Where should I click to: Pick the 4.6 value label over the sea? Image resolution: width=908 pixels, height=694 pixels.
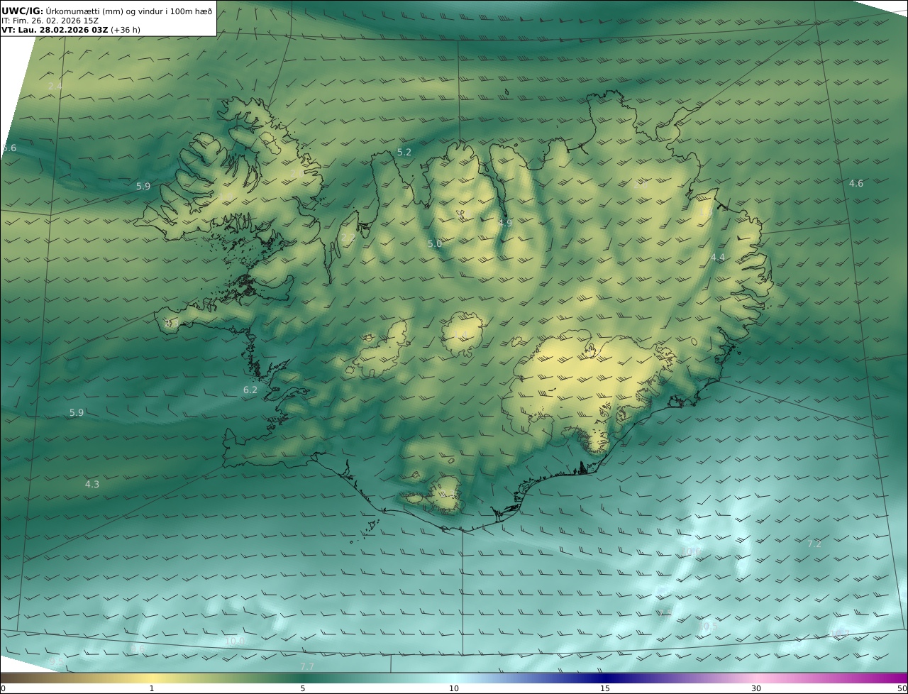tap(856, 183)
